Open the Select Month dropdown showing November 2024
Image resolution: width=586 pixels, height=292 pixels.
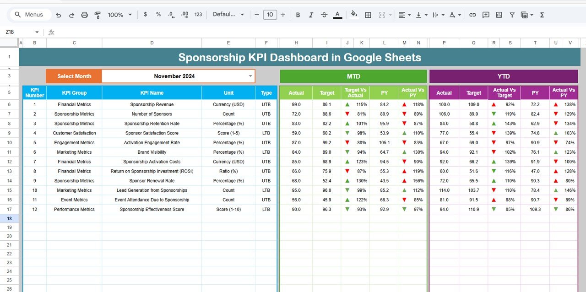coord(250,76)
